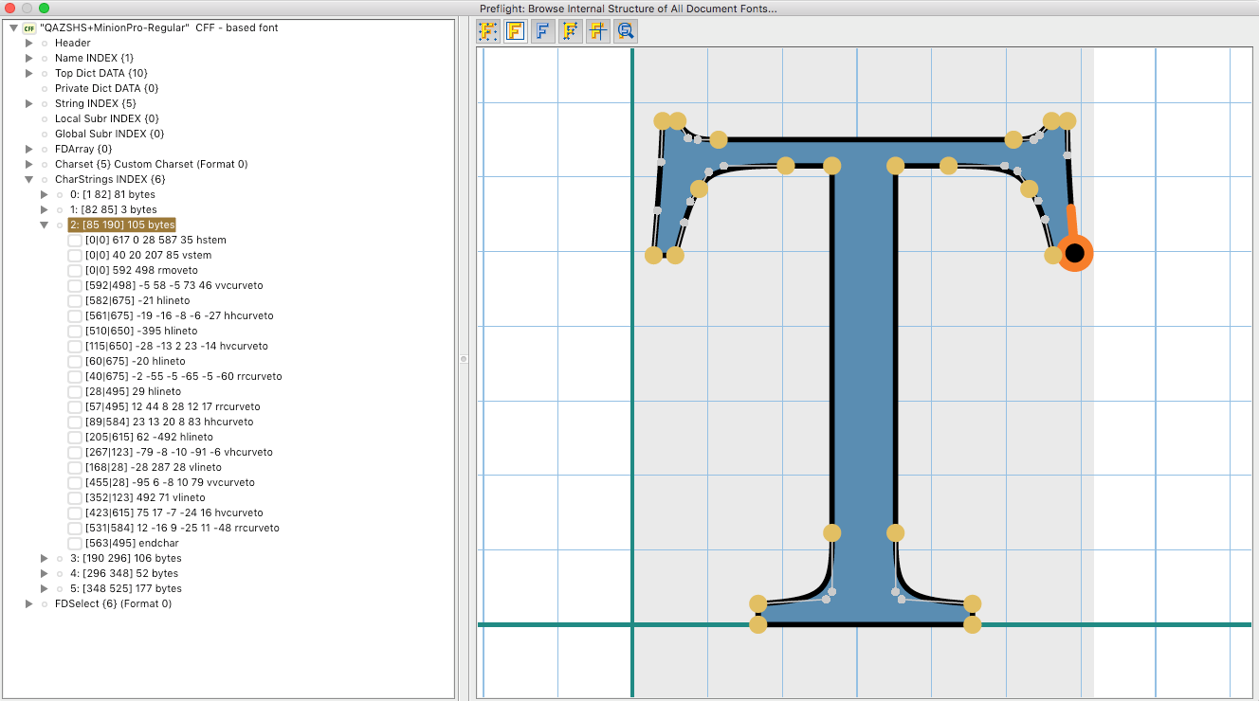Collapse the CharStrings INDEX {6} node
Viewport: 1259px width, 701px height.
tap(29, 179)
